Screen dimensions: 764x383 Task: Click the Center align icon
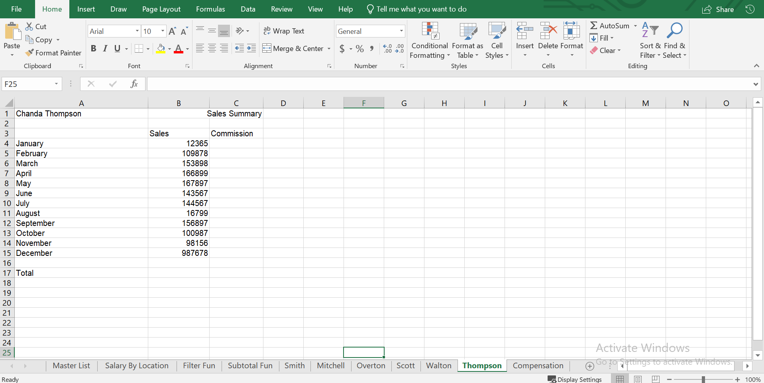(x=212, y=49)
